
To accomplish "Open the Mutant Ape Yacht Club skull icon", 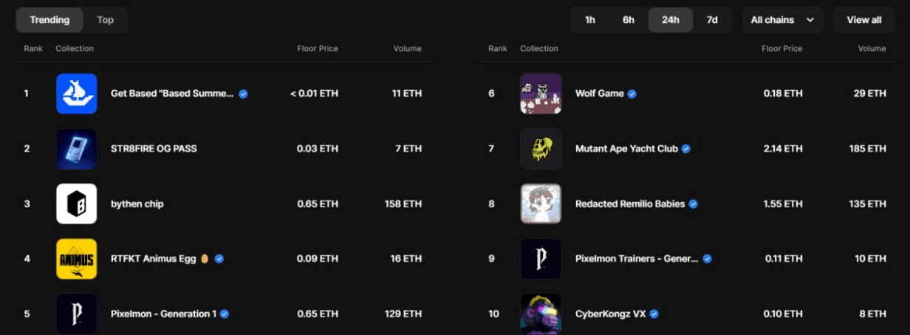I will pos(541,148).
